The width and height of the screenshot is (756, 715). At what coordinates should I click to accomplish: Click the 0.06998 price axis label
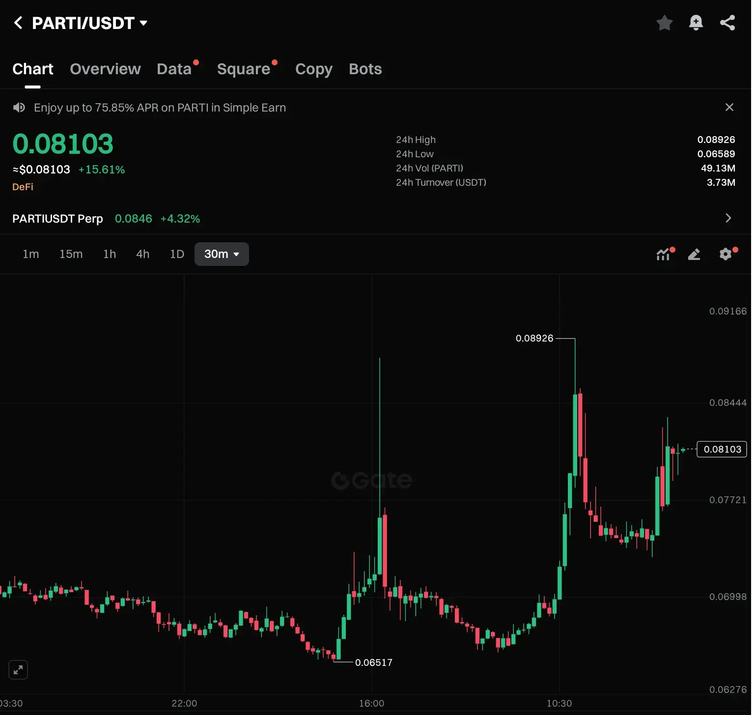pyautogui.click(x=728, y=597)
